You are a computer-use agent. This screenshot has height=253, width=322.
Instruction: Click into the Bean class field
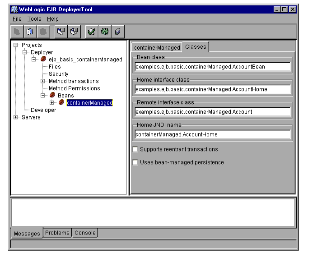[x=213, y=67]
